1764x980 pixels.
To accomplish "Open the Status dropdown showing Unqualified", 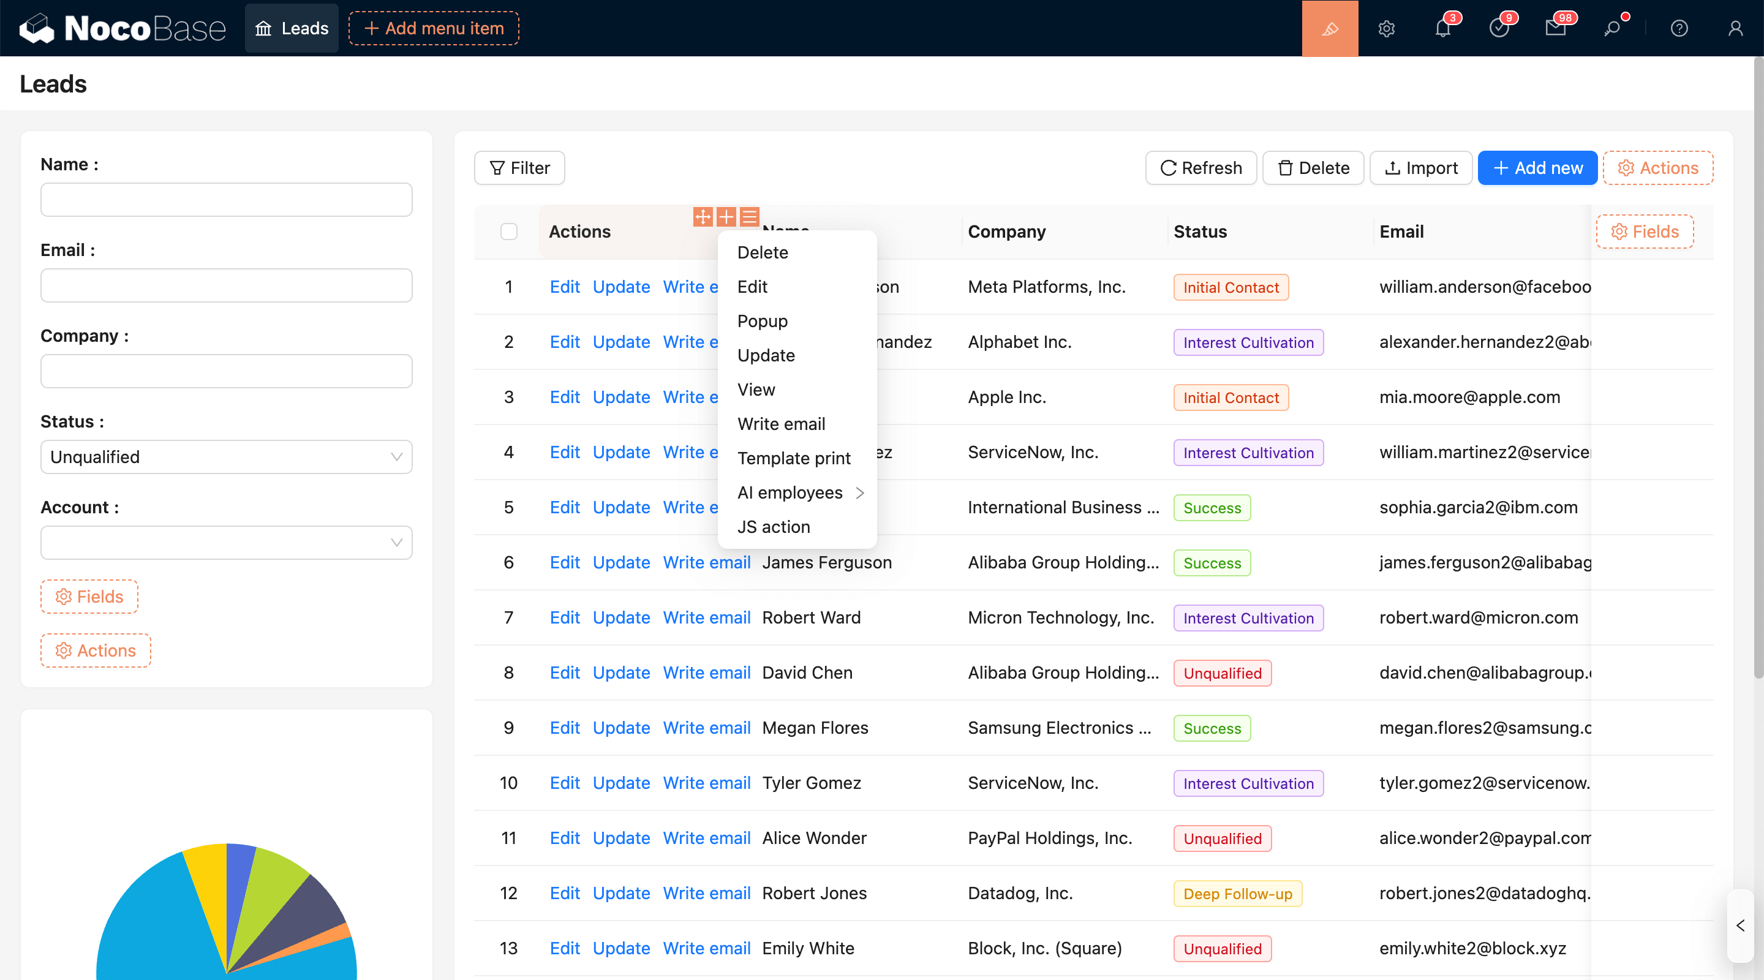I will pos(226,457).
